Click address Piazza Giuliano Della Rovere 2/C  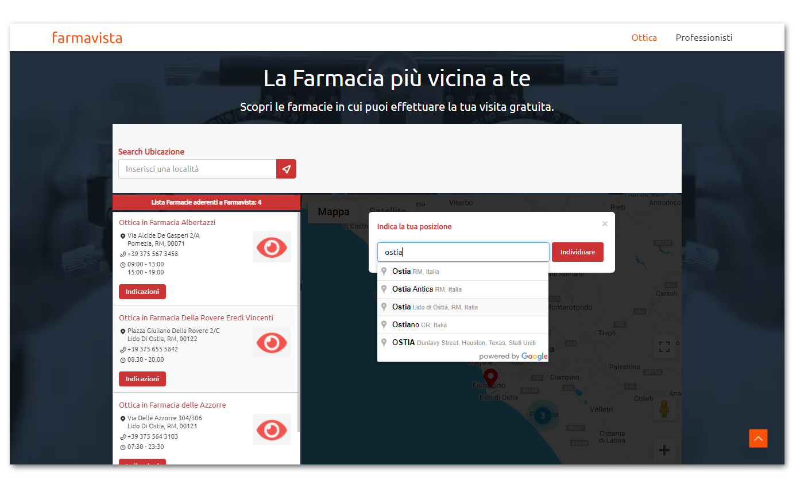pos(173,331)
